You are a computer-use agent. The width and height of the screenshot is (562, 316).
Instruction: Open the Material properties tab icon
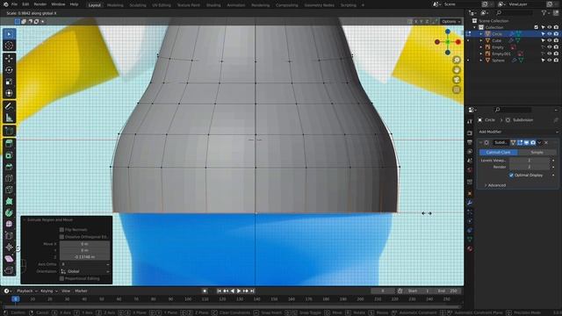[x=470, y=248]
